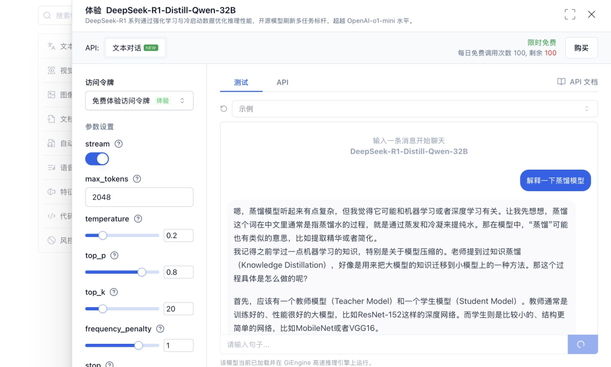Click the remaining free calls count 100

click(550, 53)
